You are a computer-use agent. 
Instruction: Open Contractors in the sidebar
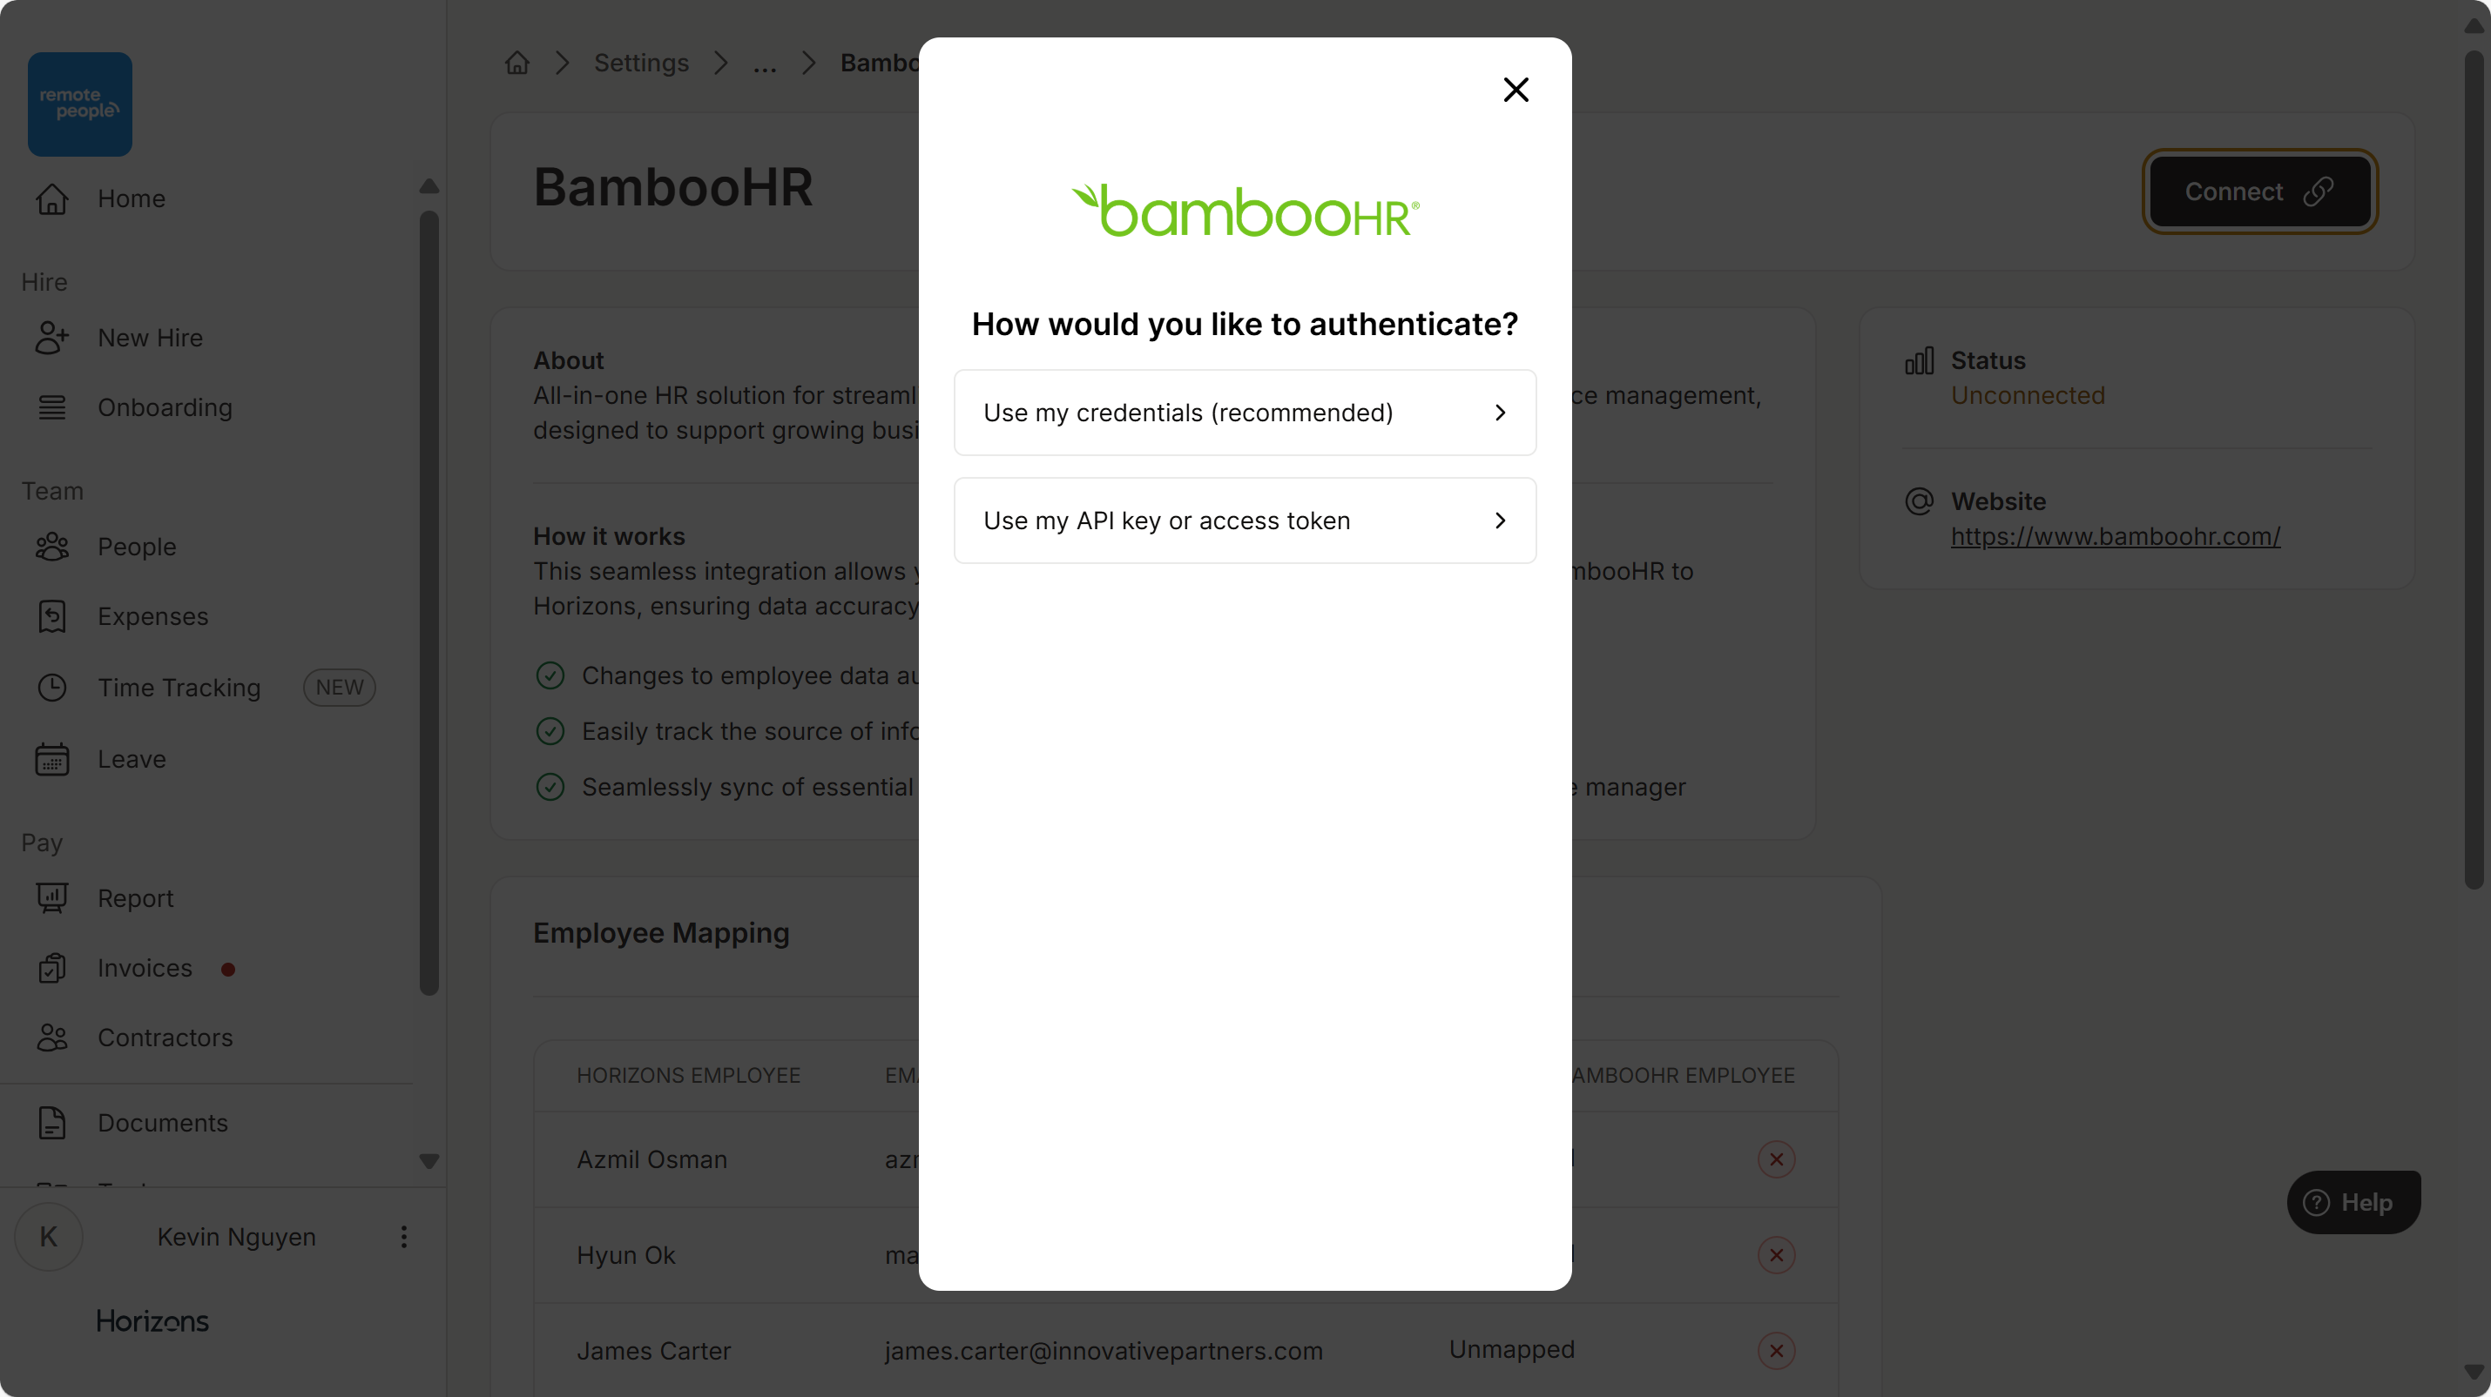pos(165,1038)
